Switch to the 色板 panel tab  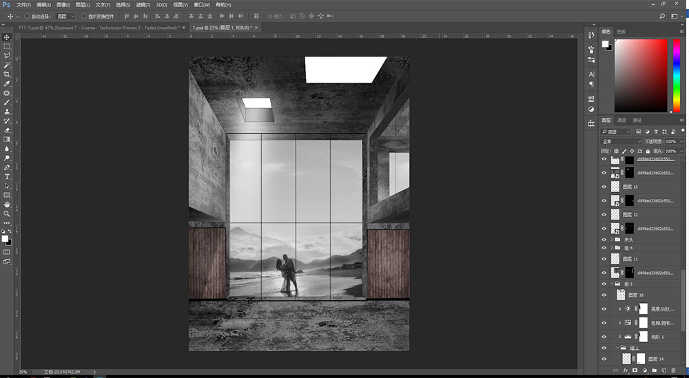pos(621,32)
